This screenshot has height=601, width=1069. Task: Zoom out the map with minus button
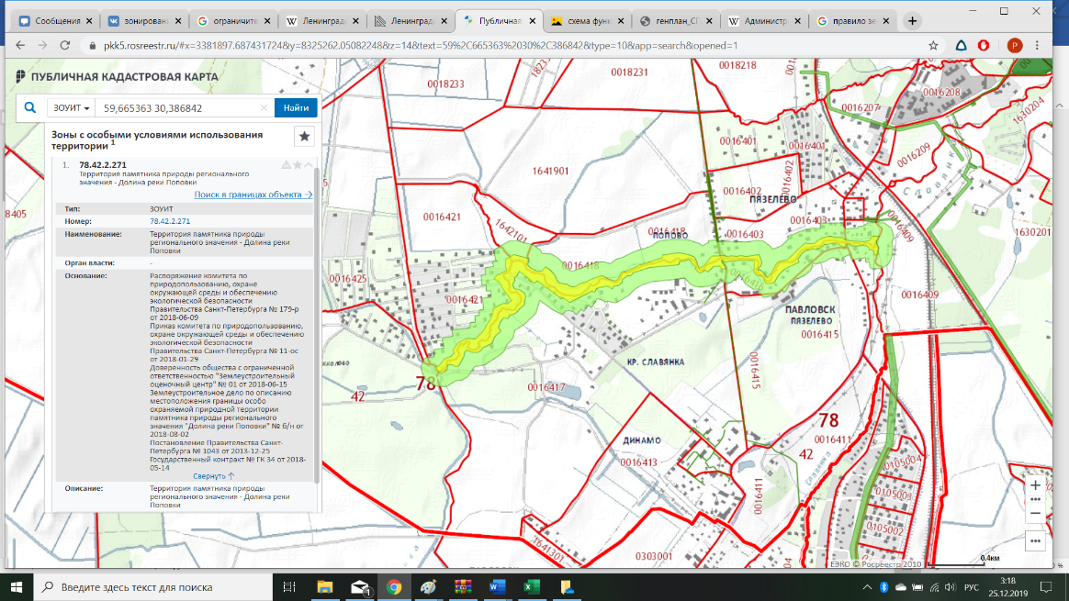1035,513
